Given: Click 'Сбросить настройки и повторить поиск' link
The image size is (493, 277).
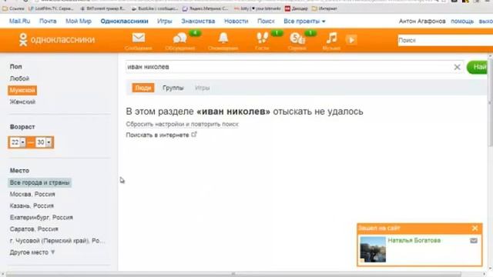Looking at the screenshot, I should click(x=183, y=124).
